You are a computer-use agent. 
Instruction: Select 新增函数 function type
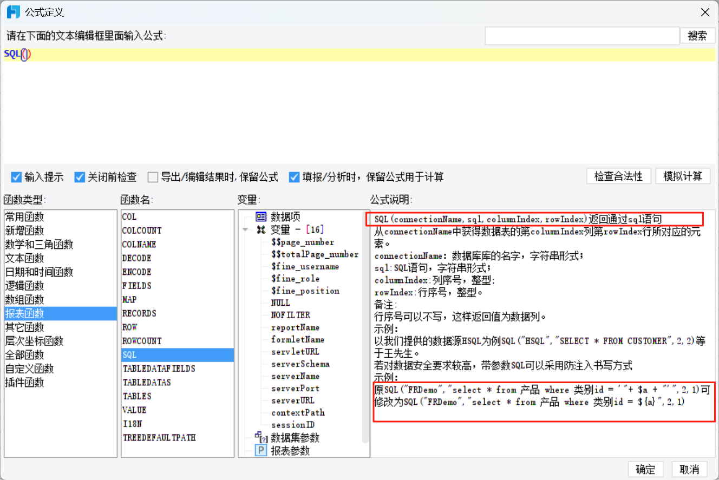click(60, 231)
